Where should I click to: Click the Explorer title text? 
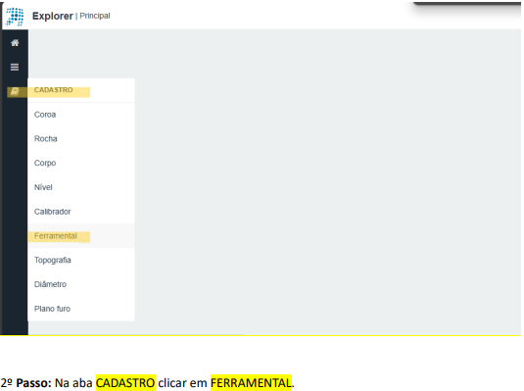53,16
